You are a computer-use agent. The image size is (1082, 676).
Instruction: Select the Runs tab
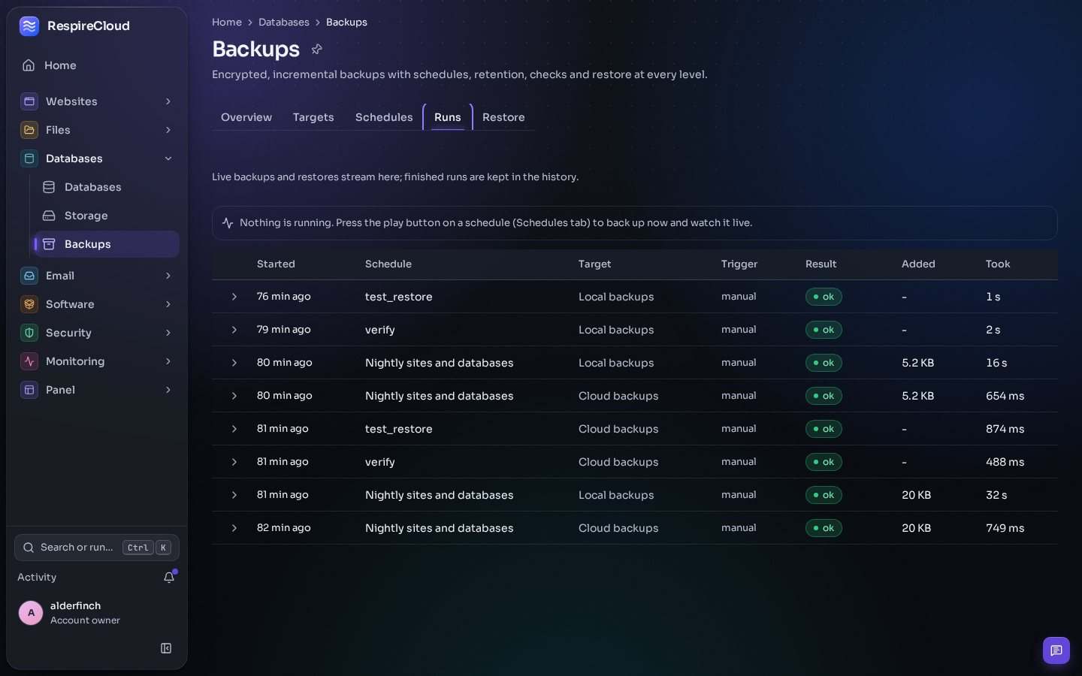coord(448,117)
